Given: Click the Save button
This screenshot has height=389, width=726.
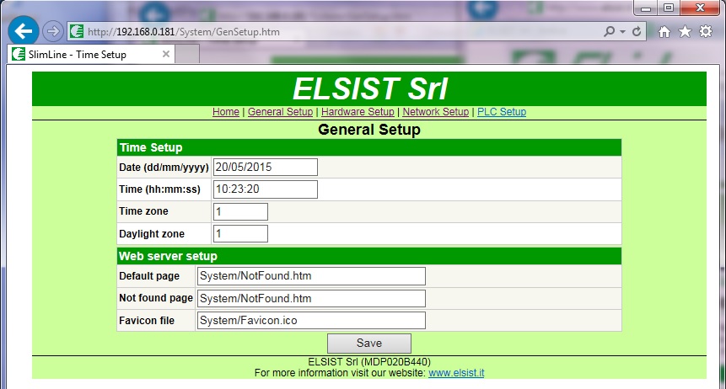Looking at the screenshot, I should click(x=369, y=344).
